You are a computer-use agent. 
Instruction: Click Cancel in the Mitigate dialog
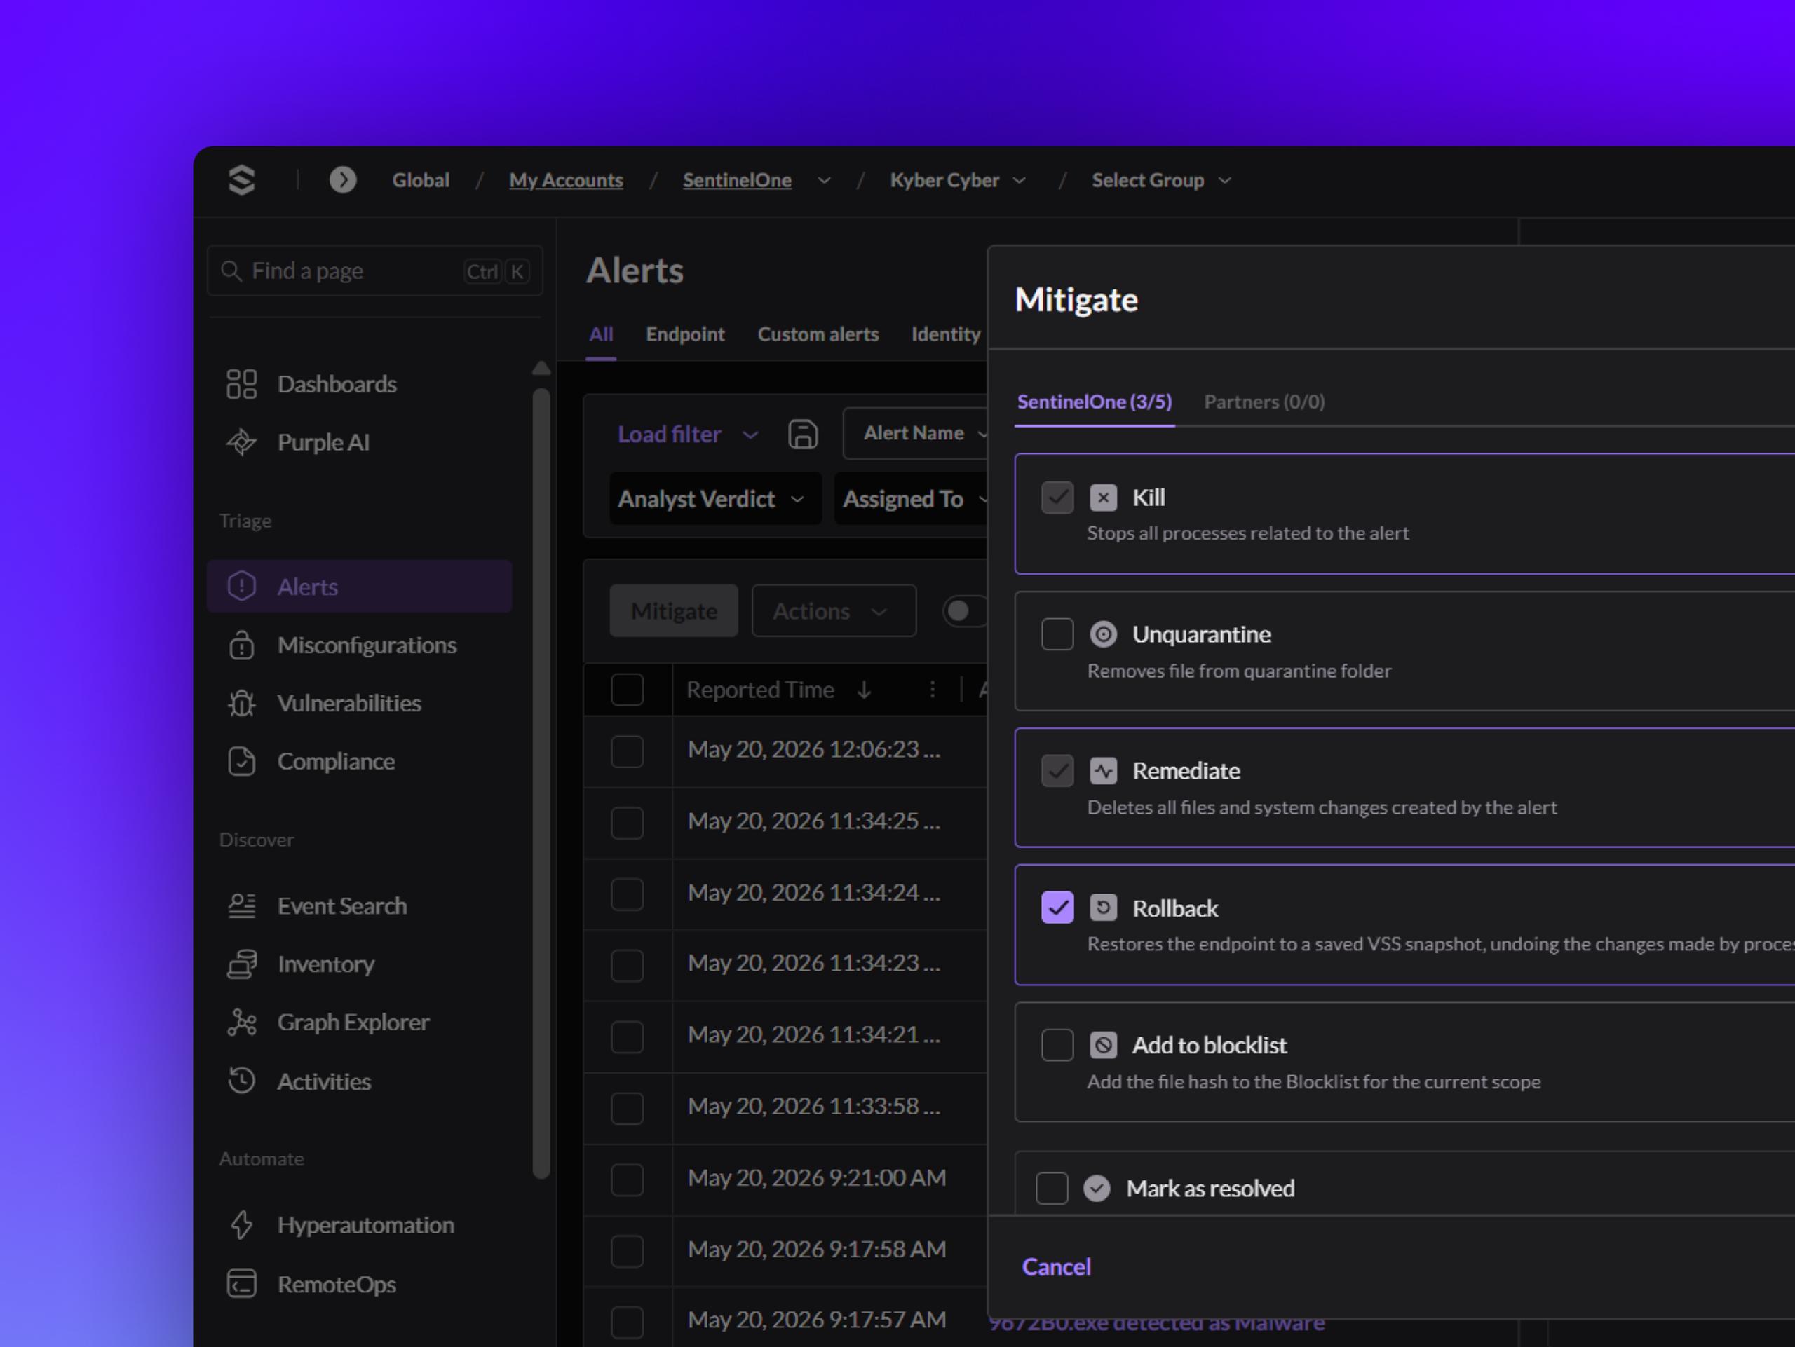1056,1266
